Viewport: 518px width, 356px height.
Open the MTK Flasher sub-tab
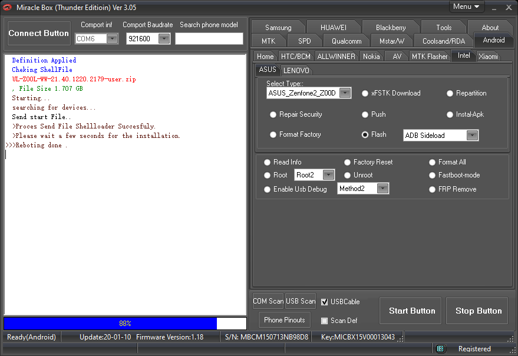(430, 57)
